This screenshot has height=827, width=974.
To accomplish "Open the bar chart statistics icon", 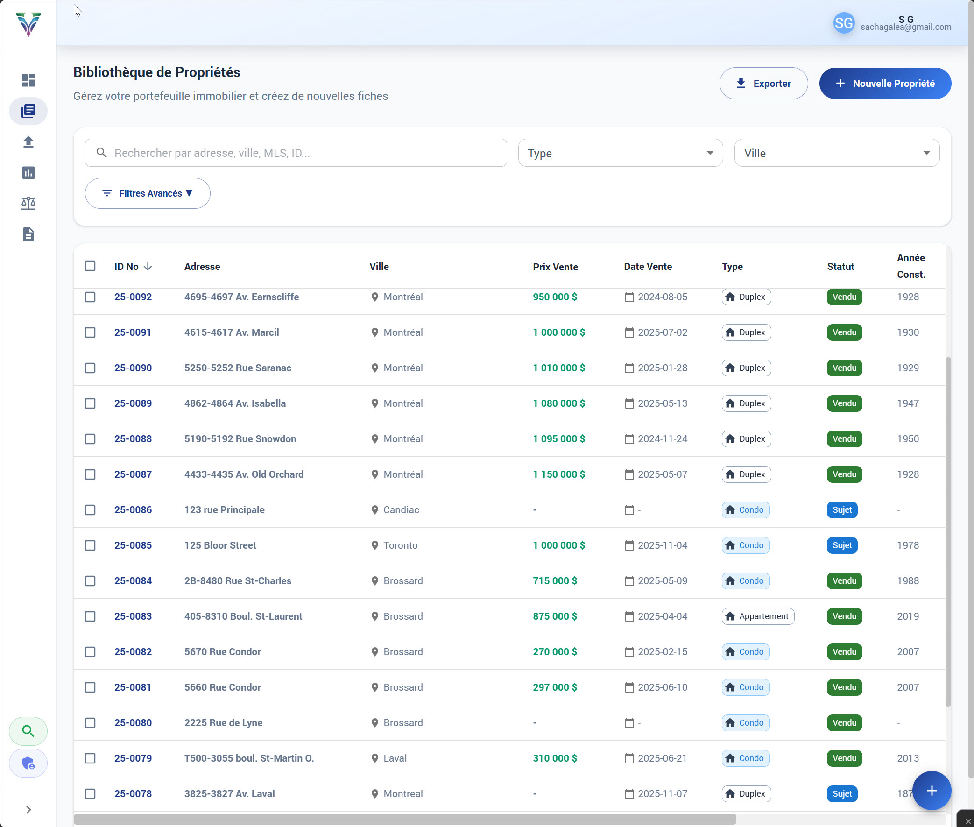I will pos(28,173).
